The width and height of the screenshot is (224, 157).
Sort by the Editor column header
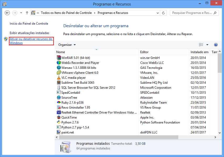(164, 52)
